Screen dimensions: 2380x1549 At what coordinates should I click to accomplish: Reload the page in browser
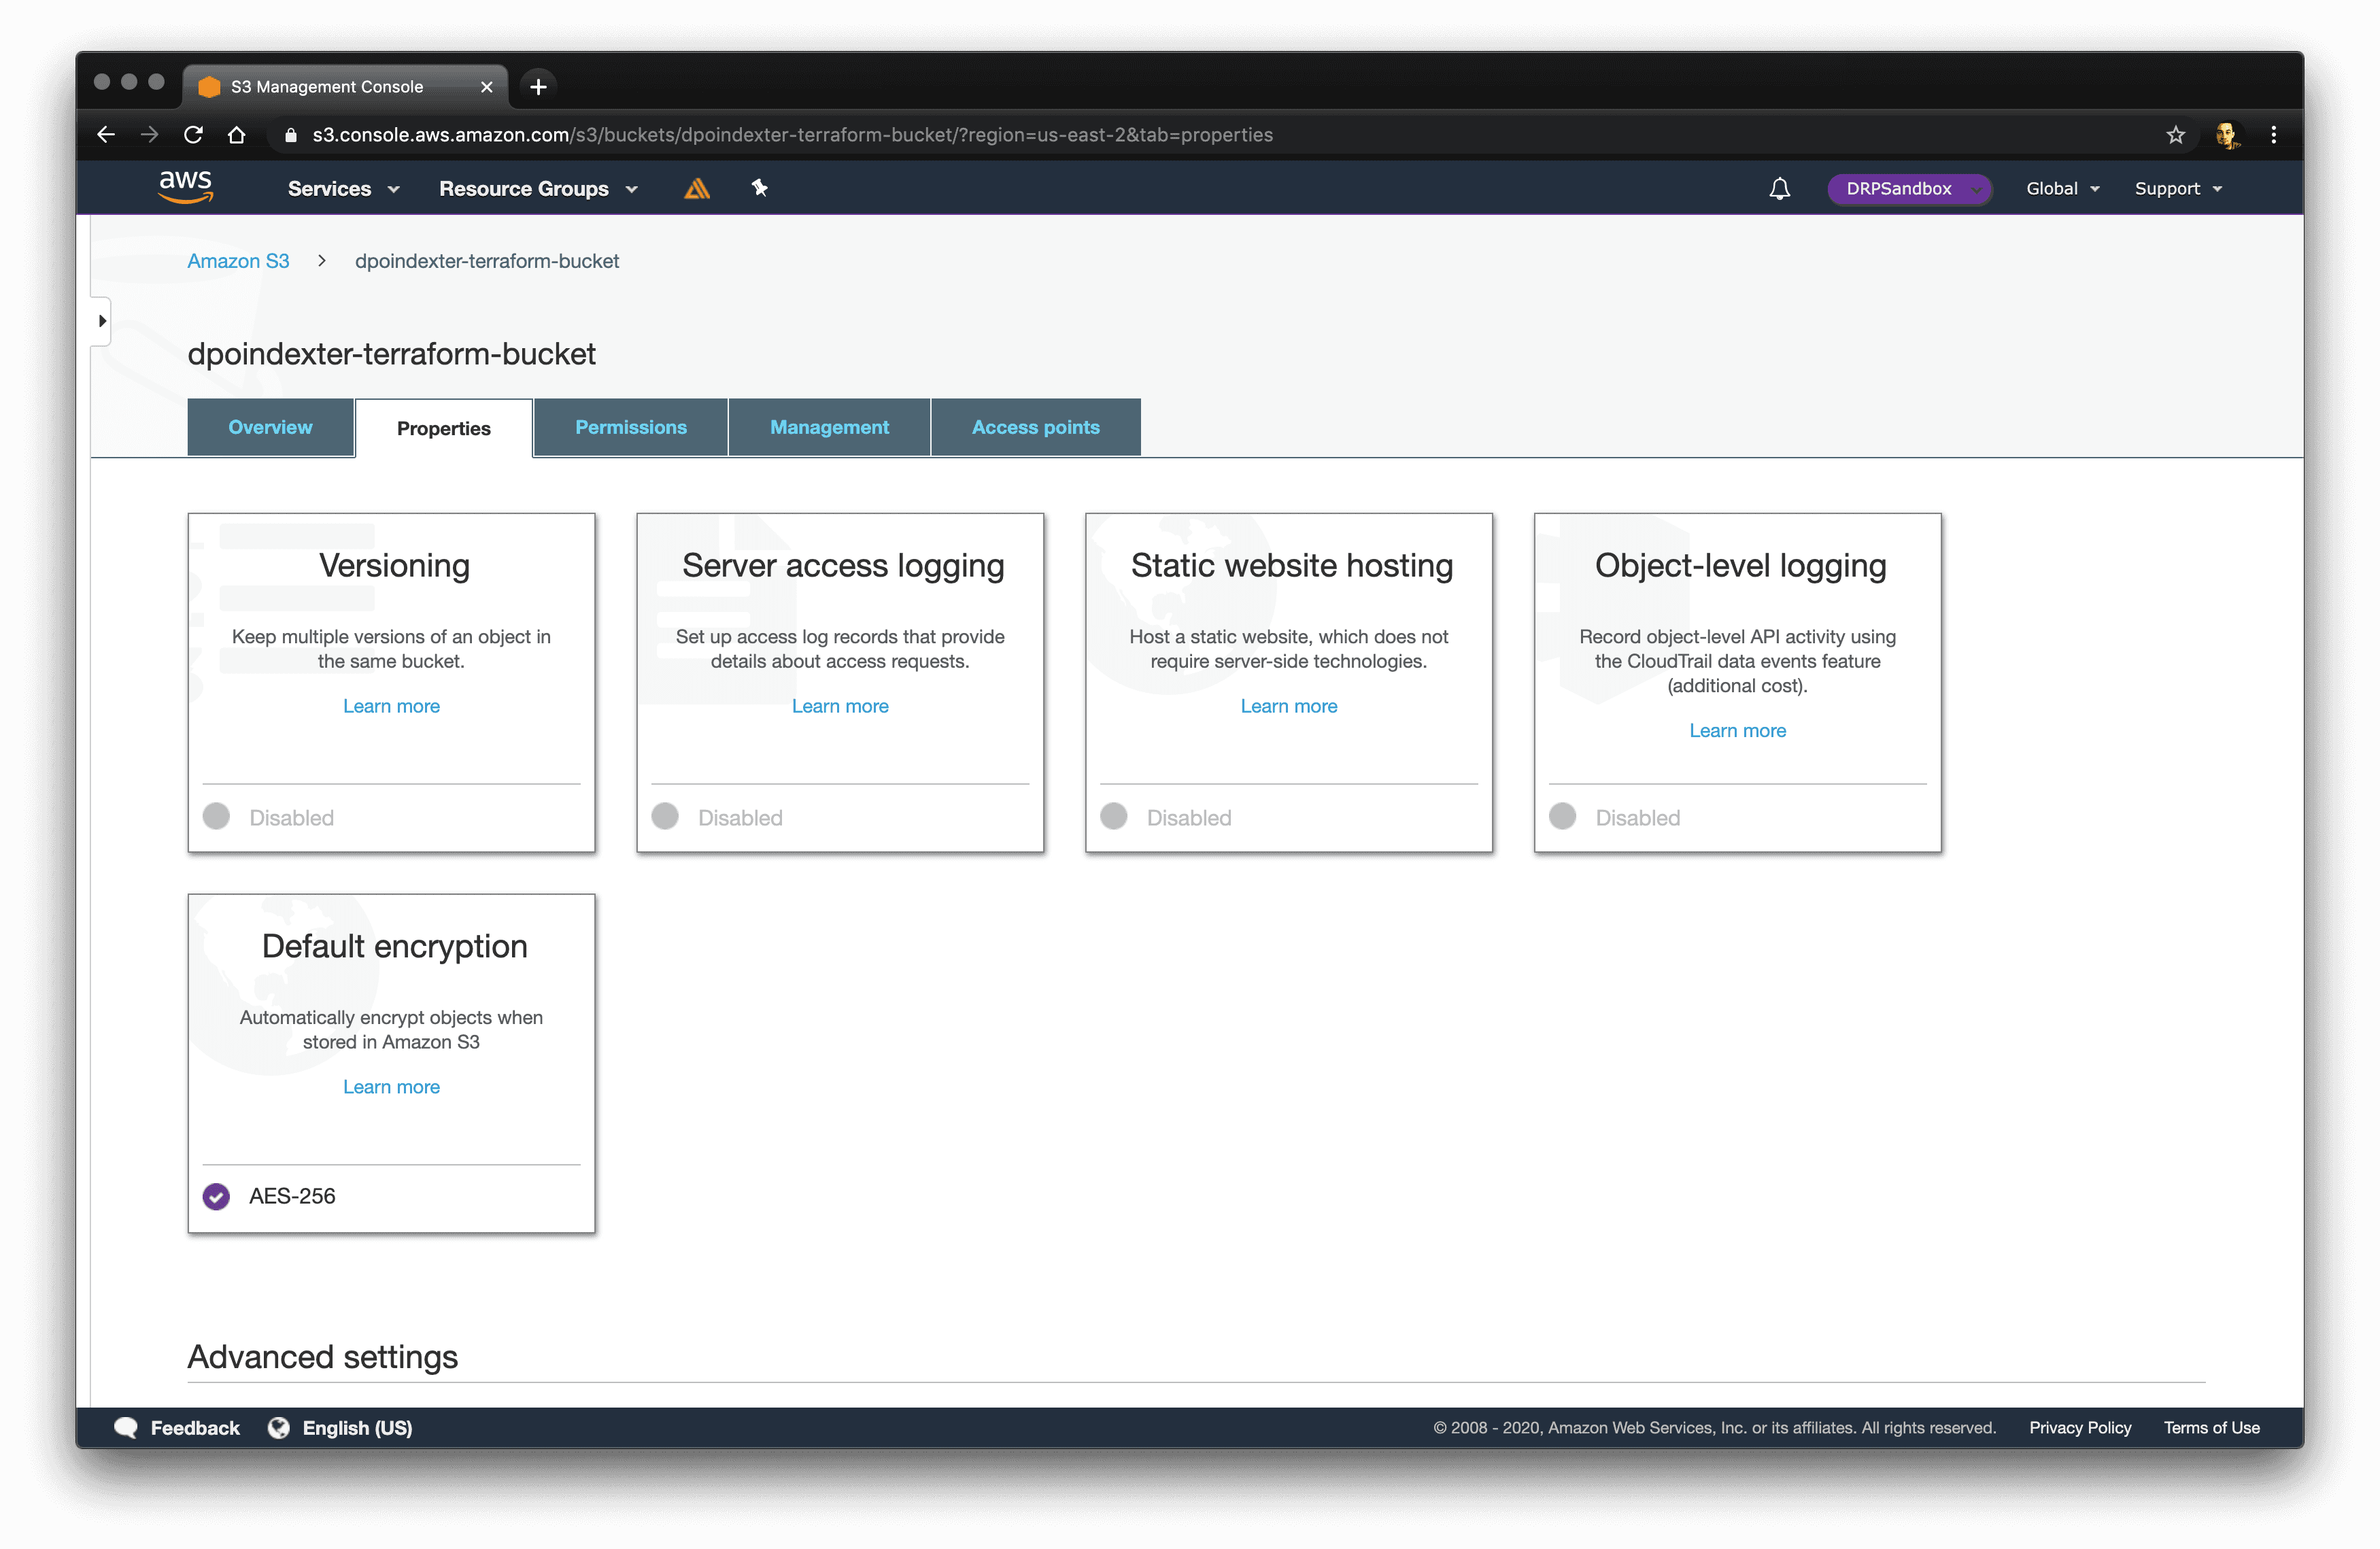(x=194, y=135)
